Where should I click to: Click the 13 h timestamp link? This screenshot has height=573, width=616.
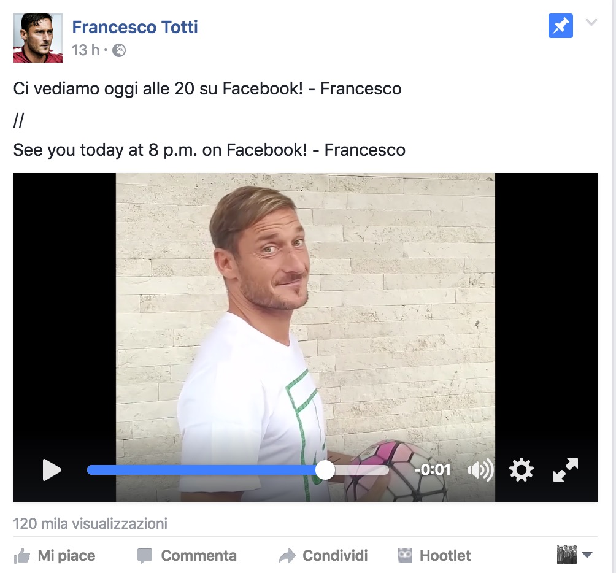point(86,50)
